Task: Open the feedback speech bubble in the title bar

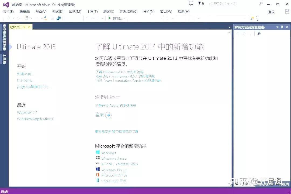Action: (191, 4)
